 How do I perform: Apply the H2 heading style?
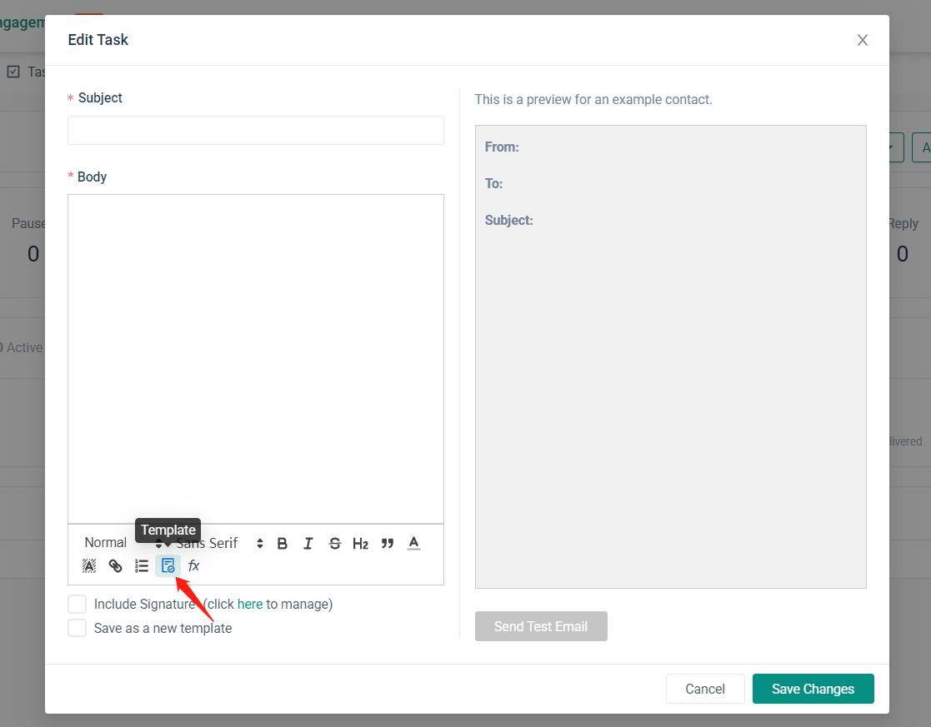(360, 544)
